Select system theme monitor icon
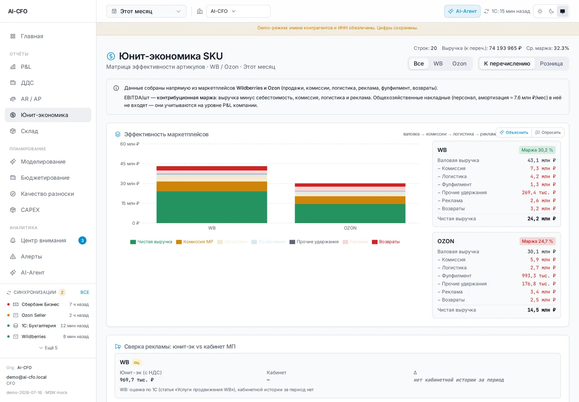This screenshot has width=579, height=402. pyautogui.click(x=563, y=11)
